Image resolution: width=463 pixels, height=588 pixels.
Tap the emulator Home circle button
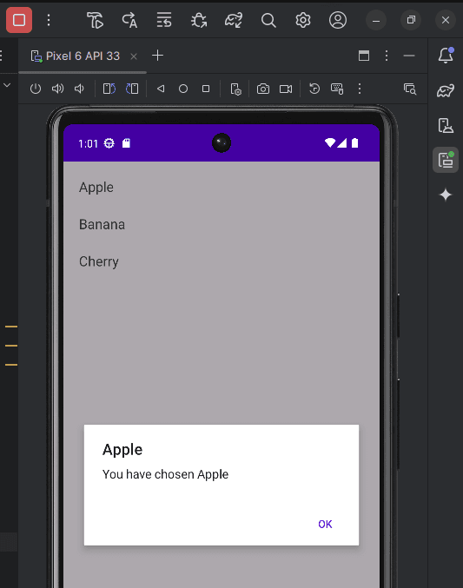183,89
